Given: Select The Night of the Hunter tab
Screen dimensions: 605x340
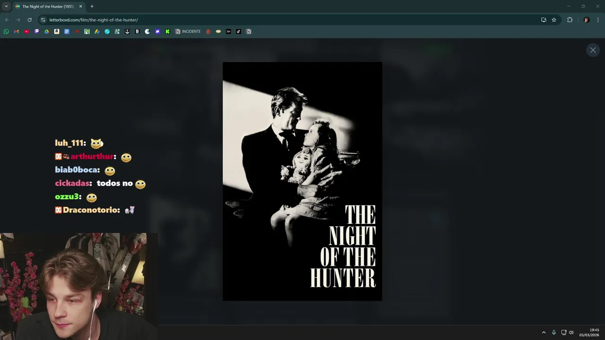Looking at the screenshot, I should tap(48, 7).
